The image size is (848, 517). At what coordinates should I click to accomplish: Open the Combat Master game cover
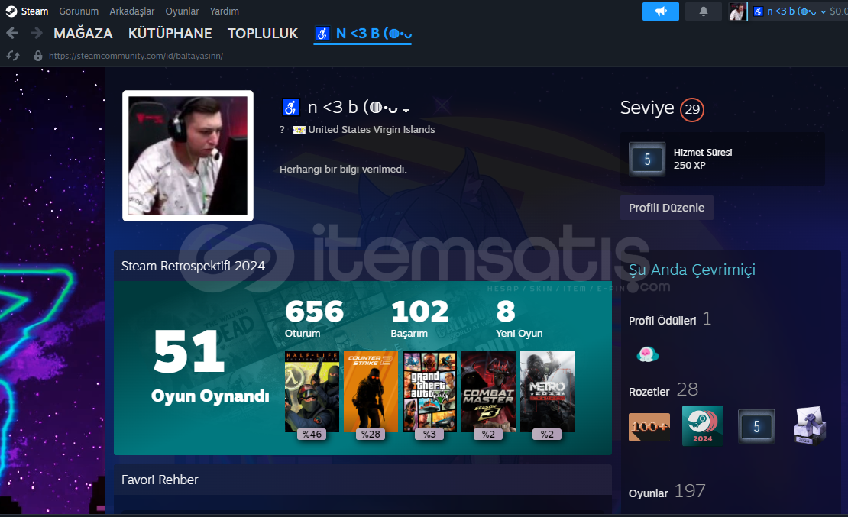(488, 392)
